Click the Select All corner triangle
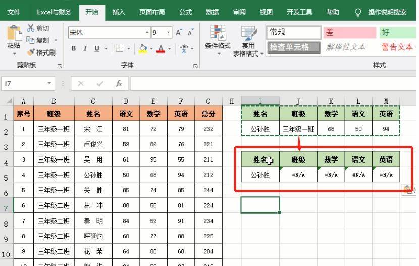This screenshot has width=419, height=266. tap(10, 101)
